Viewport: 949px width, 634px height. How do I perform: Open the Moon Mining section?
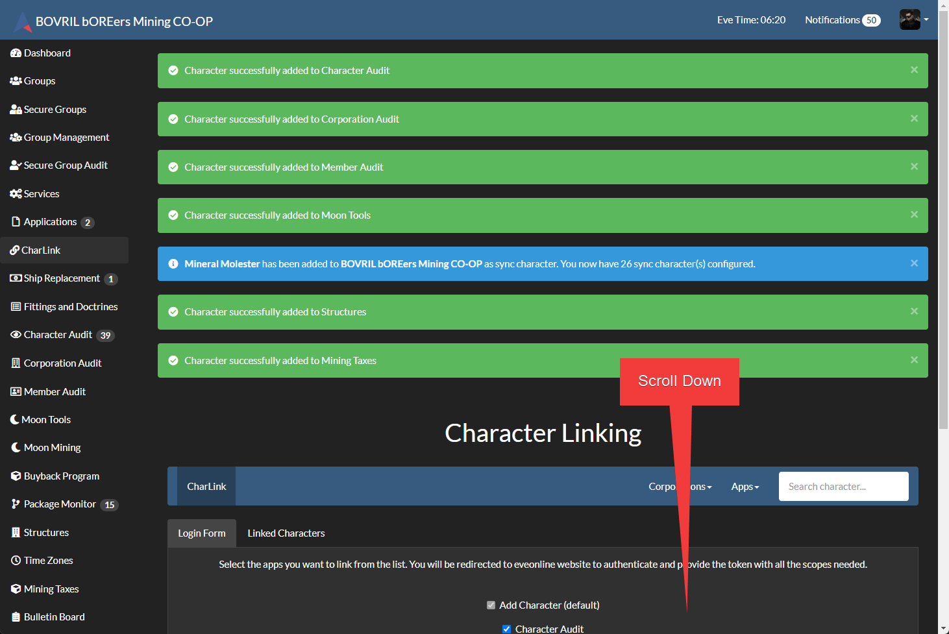(x=51, y=447)
